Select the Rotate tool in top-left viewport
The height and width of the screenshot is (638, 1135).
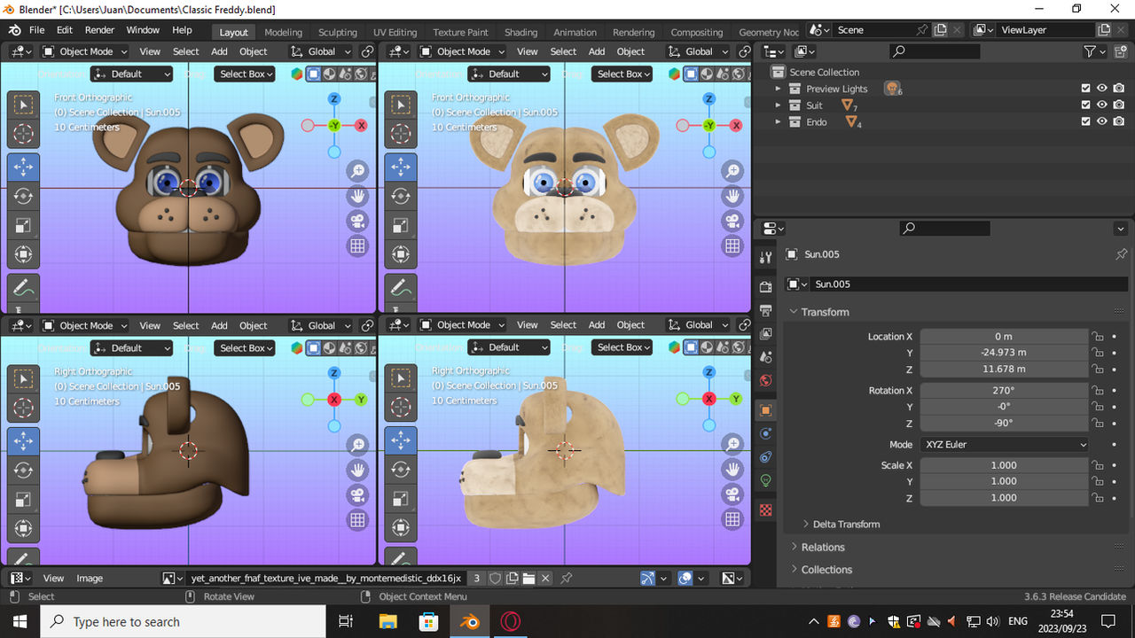pyautogui.click(x=24, y=196)
